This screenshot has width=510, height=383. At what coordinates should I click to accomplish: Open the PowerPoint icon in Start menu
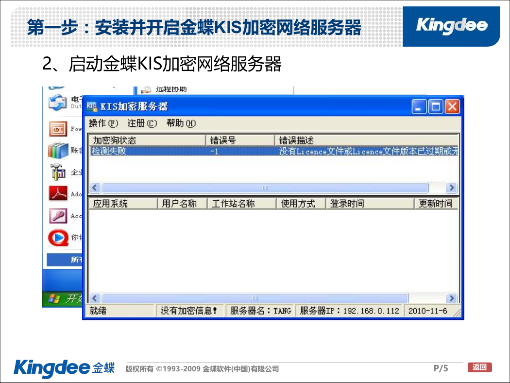pos(58,129)
